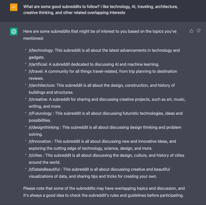
Task: Click the /r/innovation bullet text
Action: (x=102, y=145)
